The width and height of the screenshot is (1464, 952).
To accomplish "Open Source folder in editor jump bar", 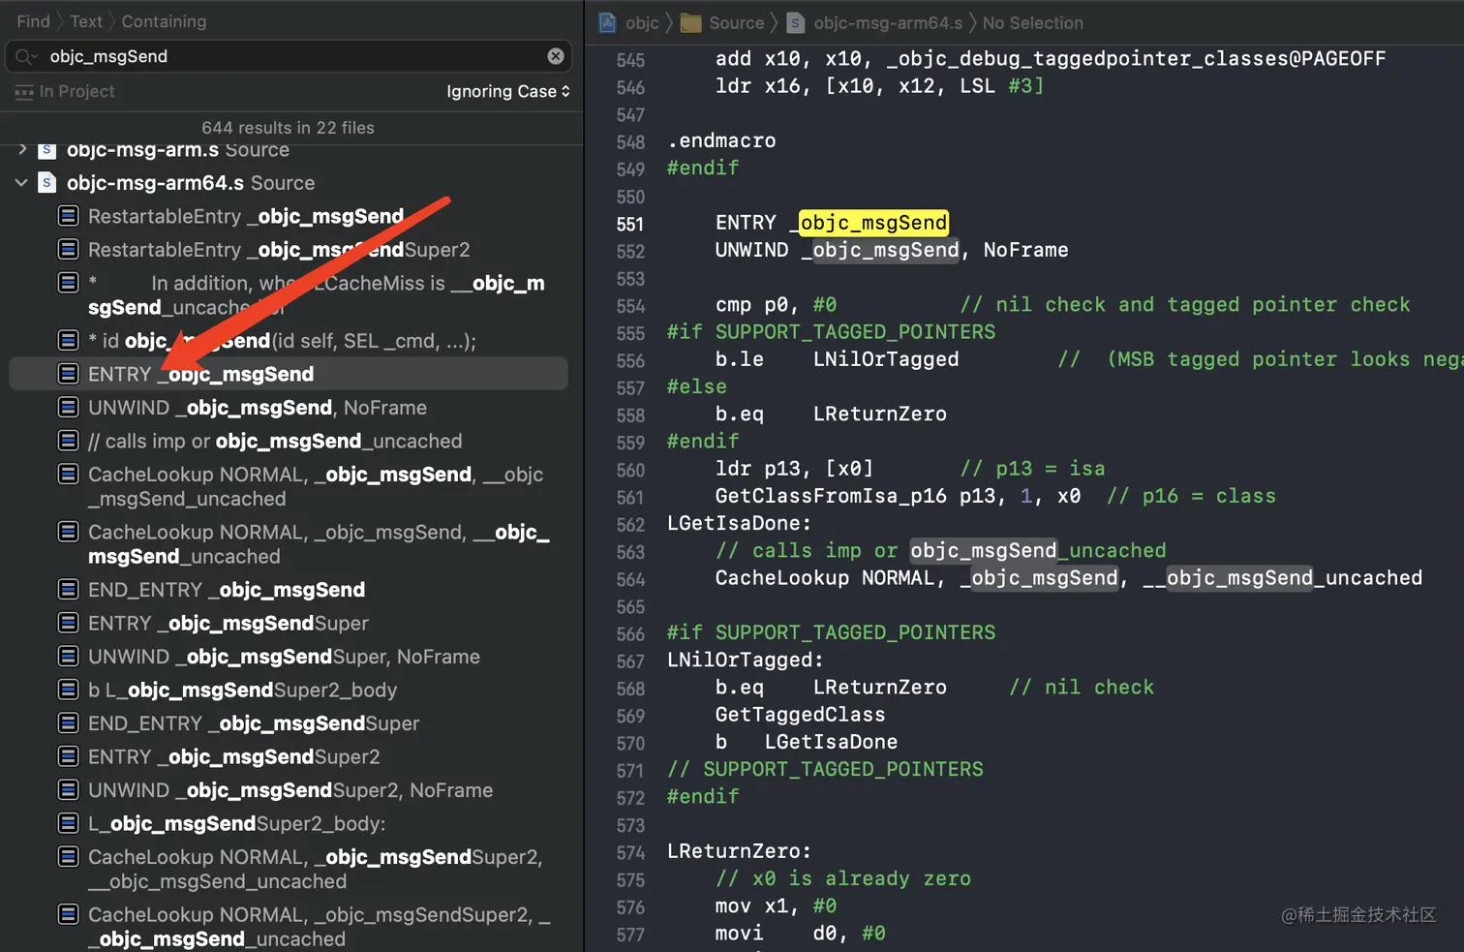I will point(723,22).
